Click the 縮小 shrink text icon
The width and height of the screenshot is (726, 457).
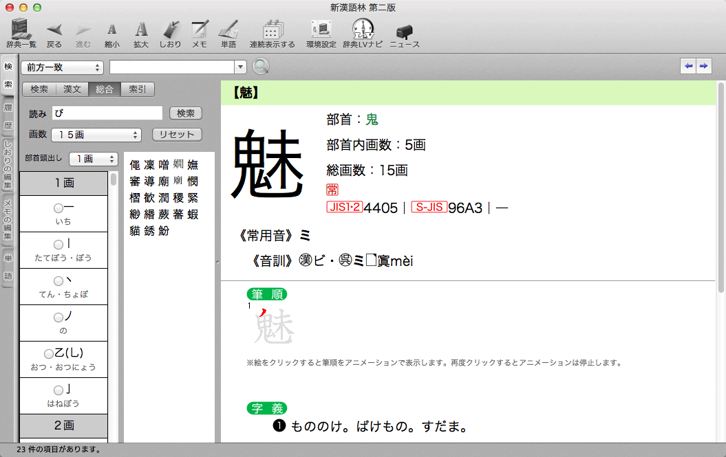pos(112,30)
